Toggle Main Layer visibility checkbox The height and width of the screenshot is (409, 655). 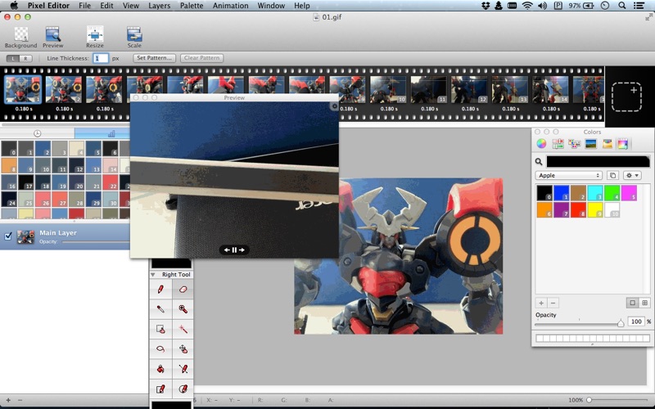(x=8, y=236)
